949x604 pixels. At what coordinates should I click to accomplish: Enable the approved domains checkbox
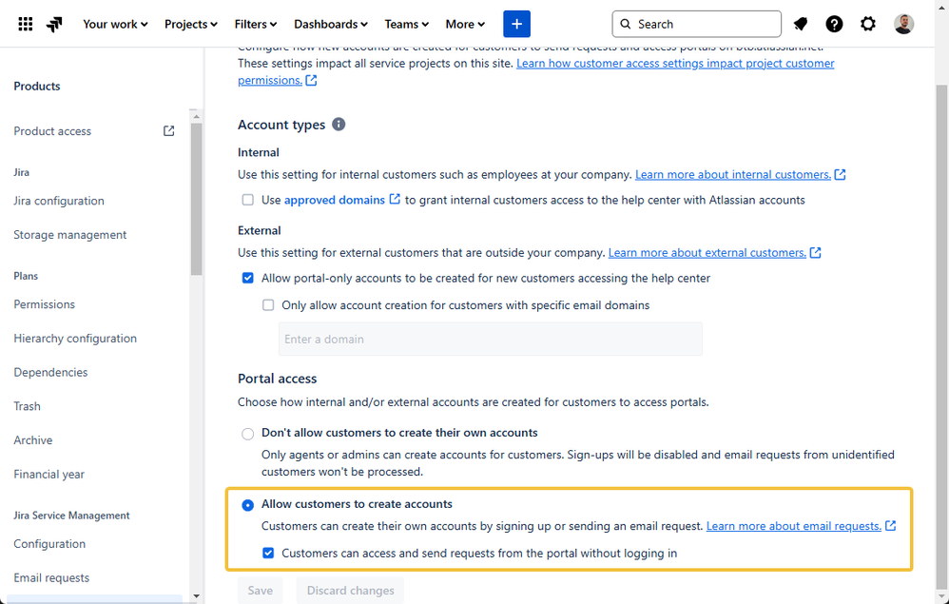click(x=247, y=200)
